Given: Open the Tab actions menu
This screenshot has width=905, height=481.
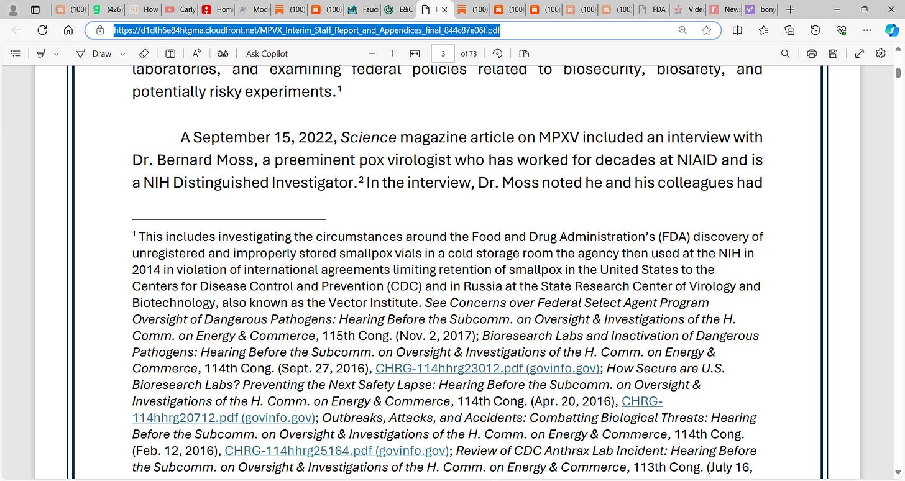Looking at the screenshot, I should tap(35, 9).
